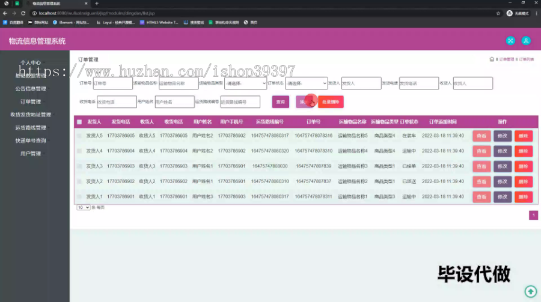Open 个人中心 in the sidebar
541x302 pixels.
31,63
